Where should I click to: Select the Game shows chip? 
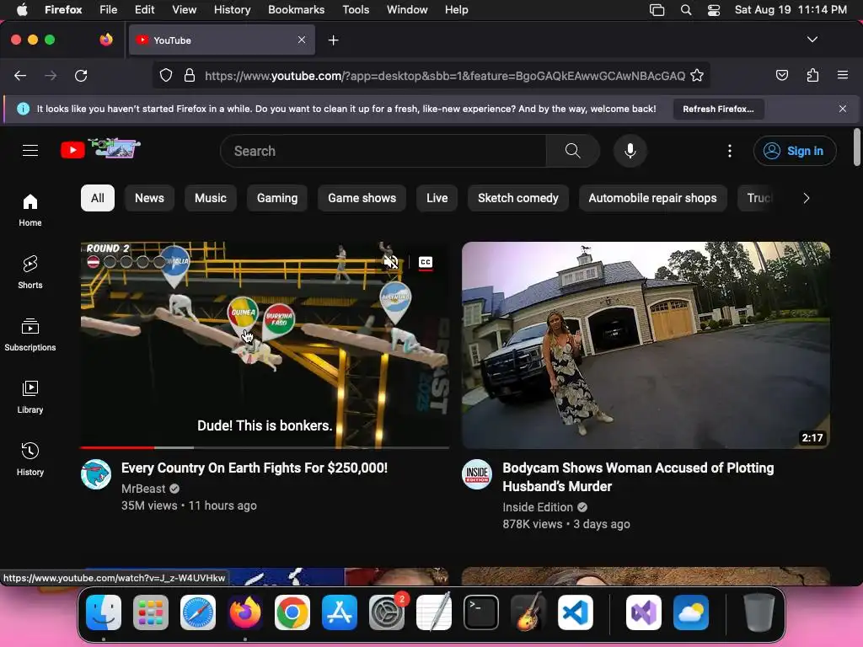point(362,198)
